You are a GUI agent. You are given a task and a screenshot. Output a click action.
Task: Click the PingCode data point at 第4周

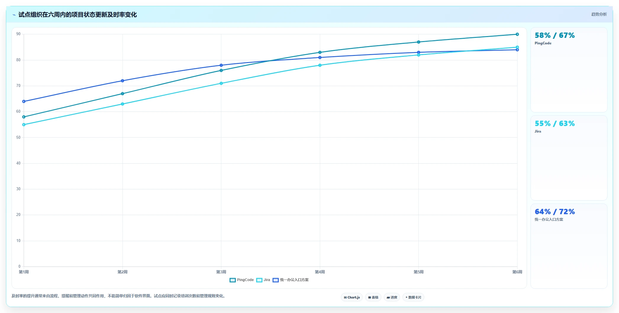click(x=320, y=52)
